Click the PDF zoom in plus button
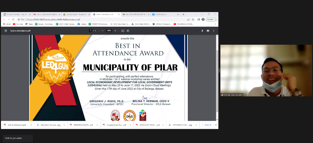 tap(115, 31)
